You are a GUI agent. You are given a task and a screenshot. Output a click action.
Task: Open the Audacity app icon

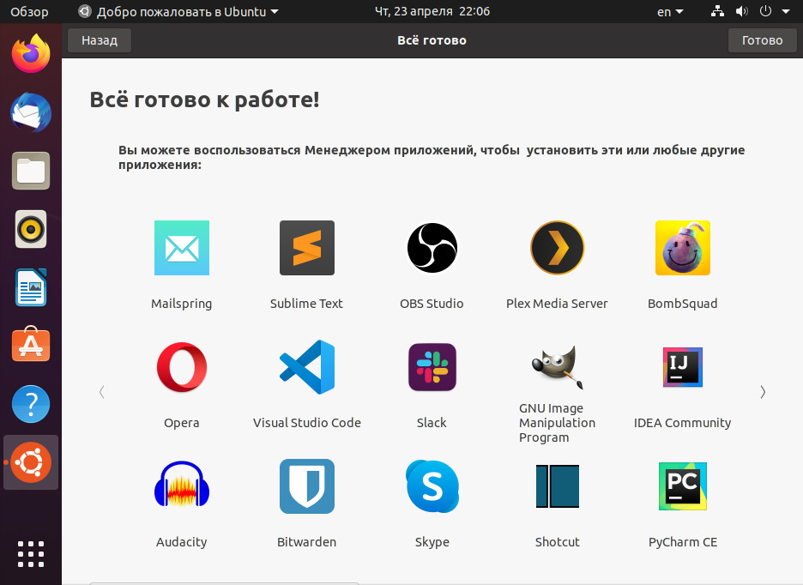182,485
